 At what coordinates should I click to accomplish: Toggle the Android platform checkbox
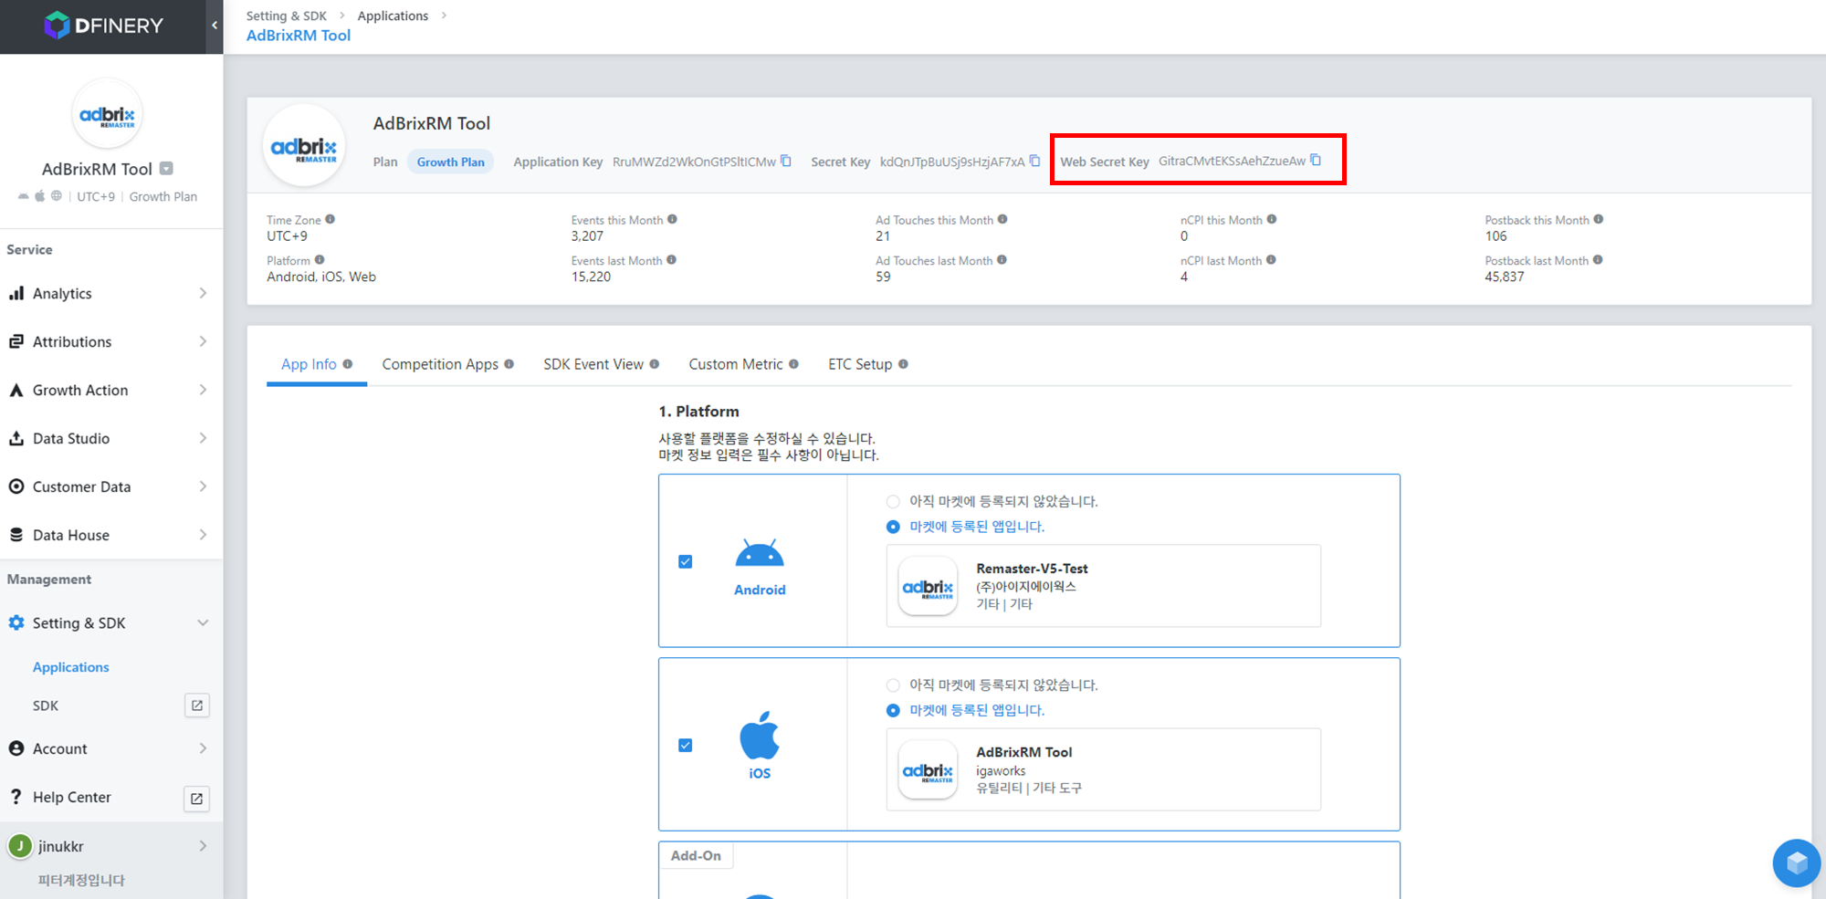point(686,561)
